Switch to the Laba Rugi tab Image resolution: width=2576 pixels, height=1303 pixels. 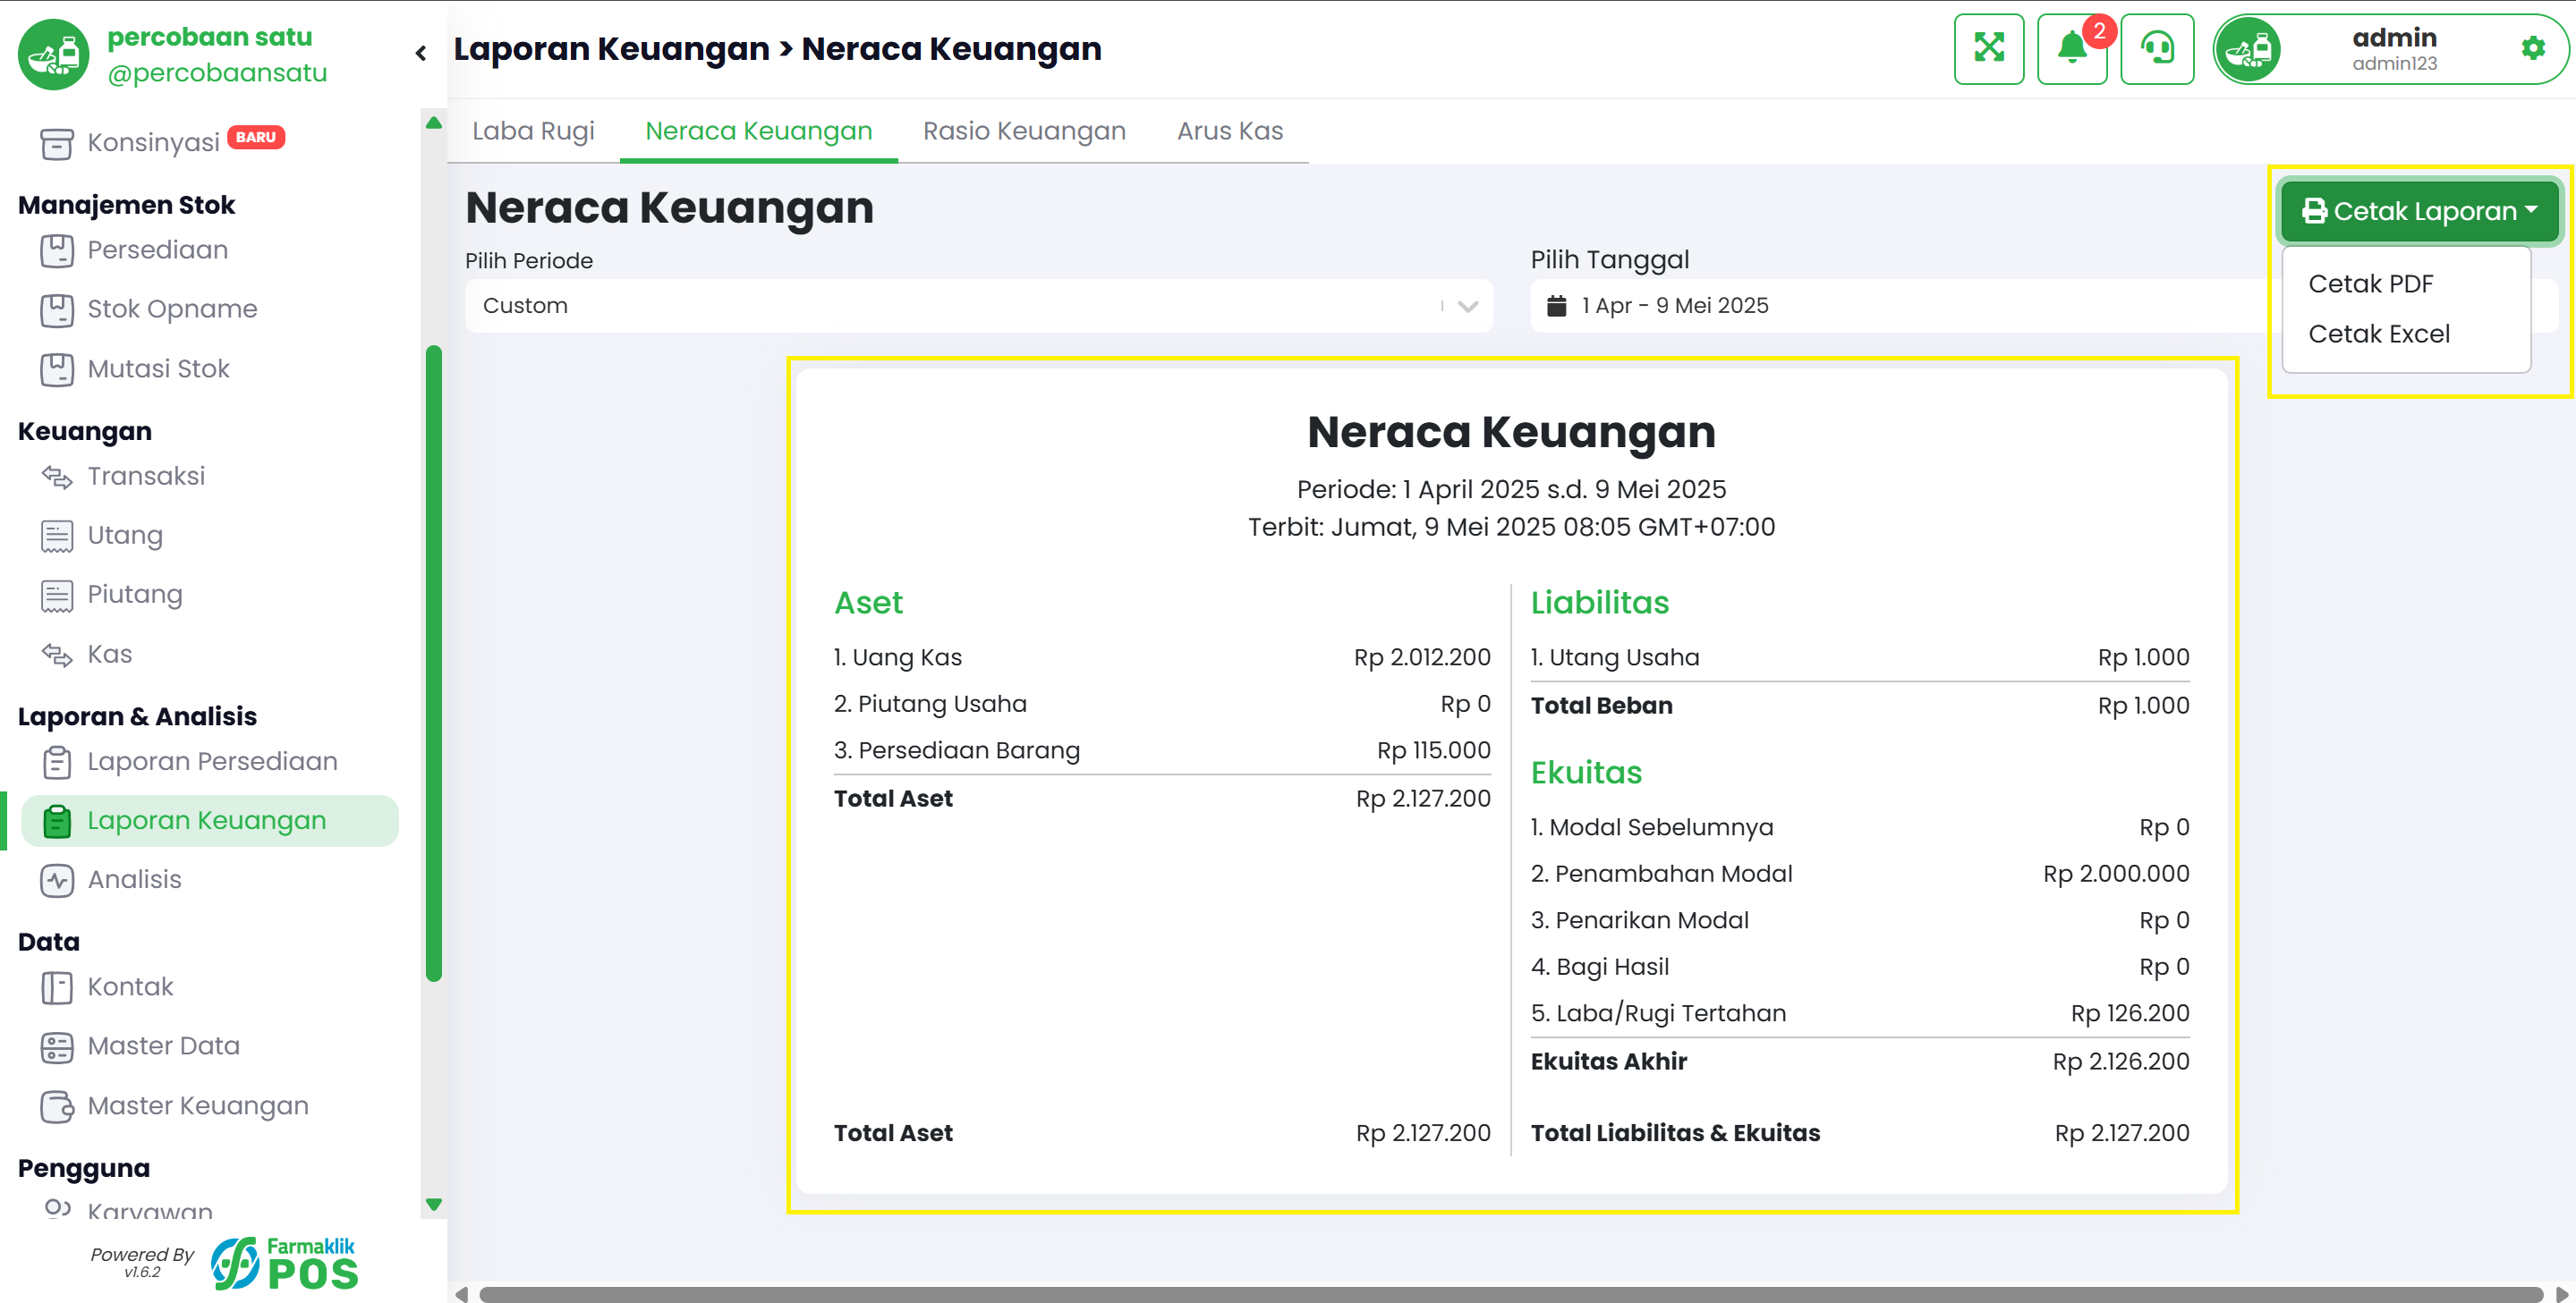533,131
